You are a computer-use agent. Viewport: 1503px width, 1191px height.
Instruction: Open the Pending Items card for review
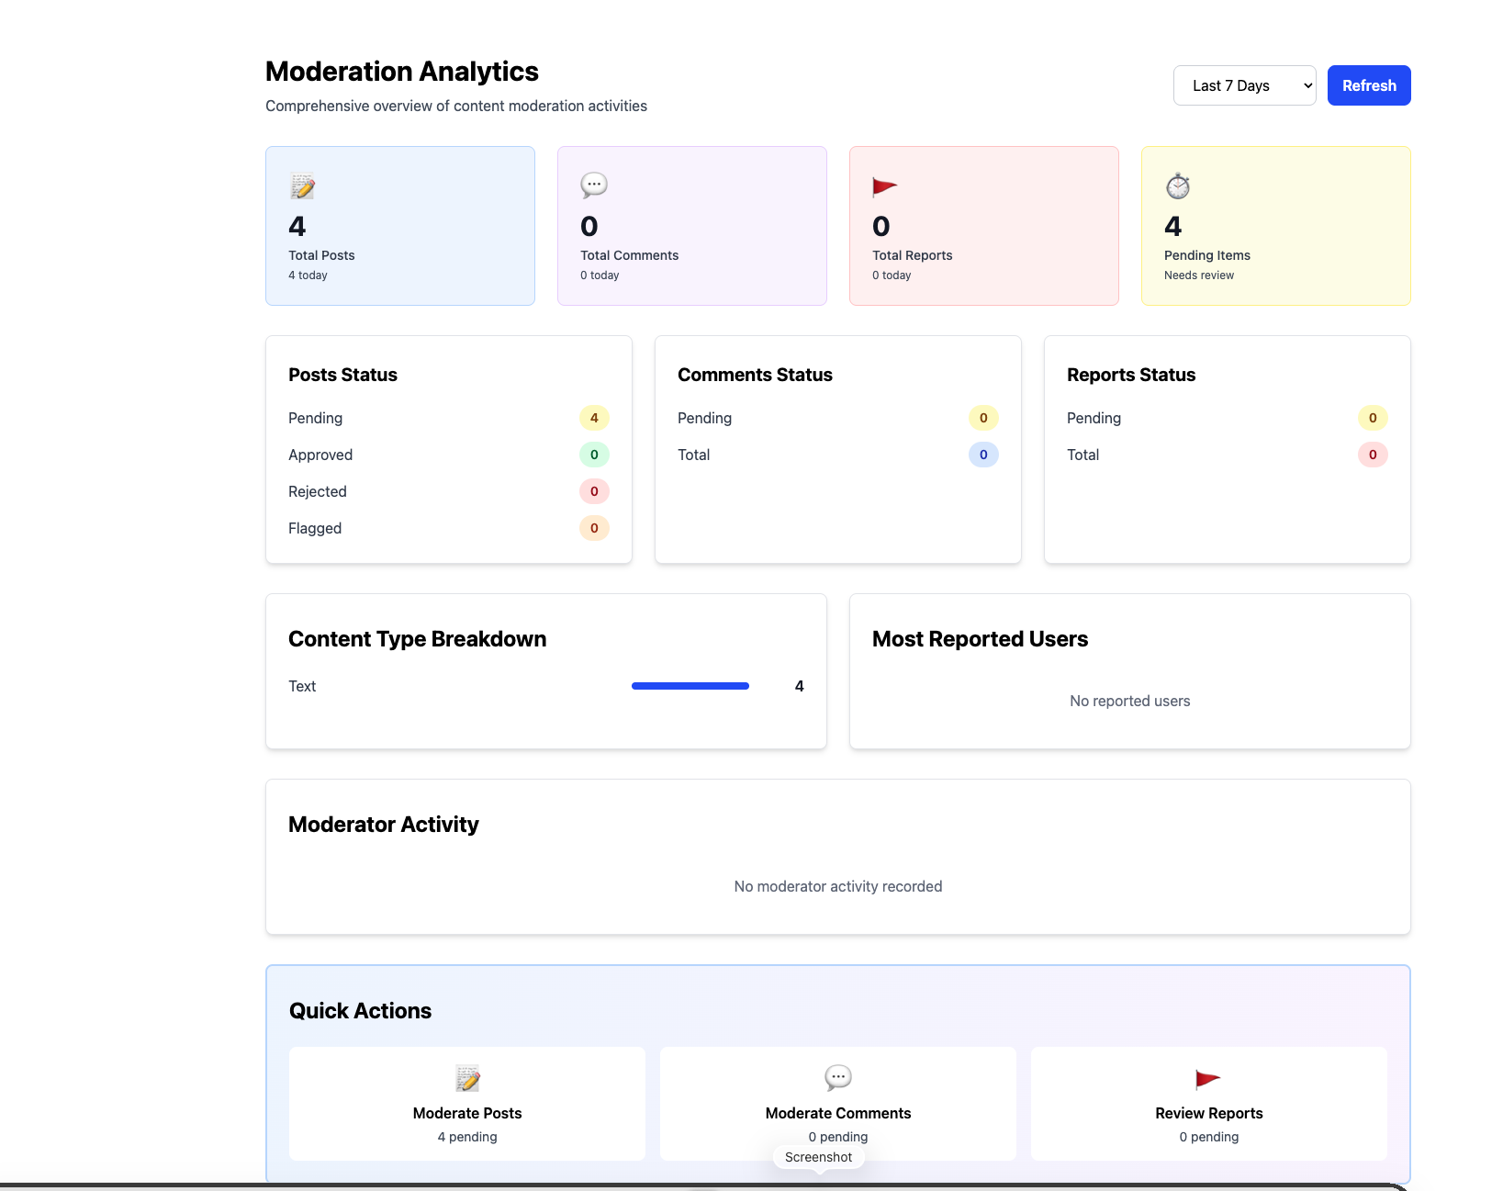coord(1275,225)
